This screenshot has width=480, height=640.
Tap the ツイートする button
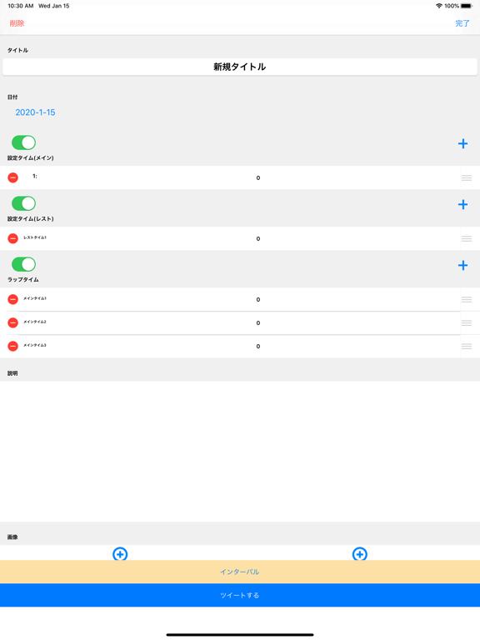pos(240,595)
